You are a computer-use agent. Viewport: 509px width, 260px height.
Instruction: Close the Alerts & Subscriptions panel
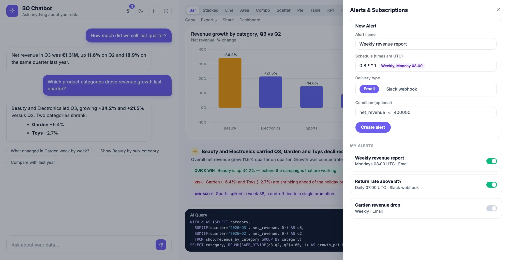click(499, 9)
